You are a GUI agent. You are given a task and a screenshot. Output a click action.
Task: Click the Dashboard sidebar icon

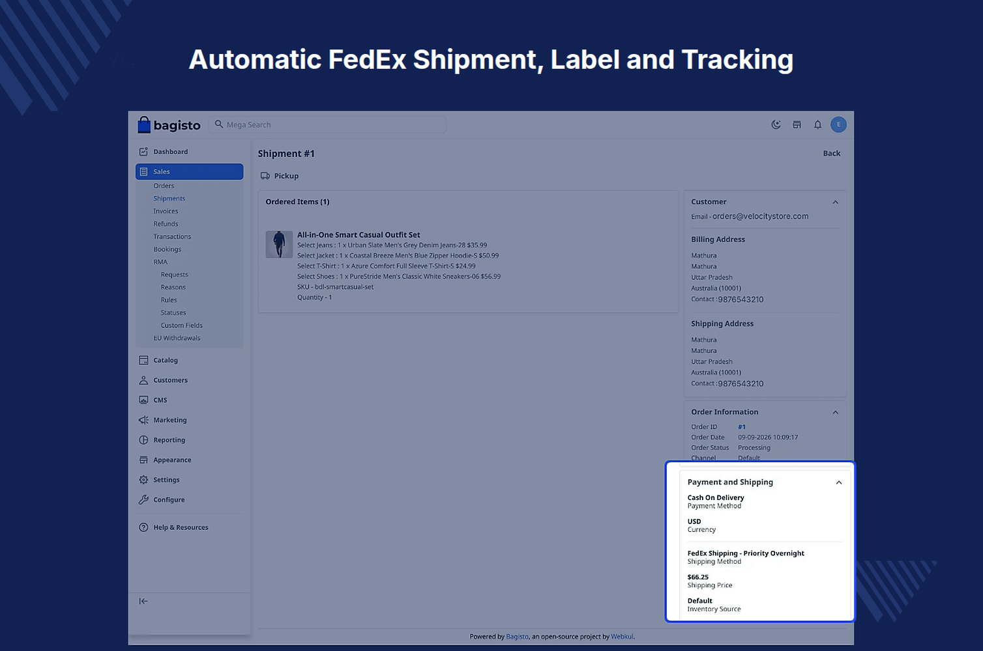tap(143, 152)
